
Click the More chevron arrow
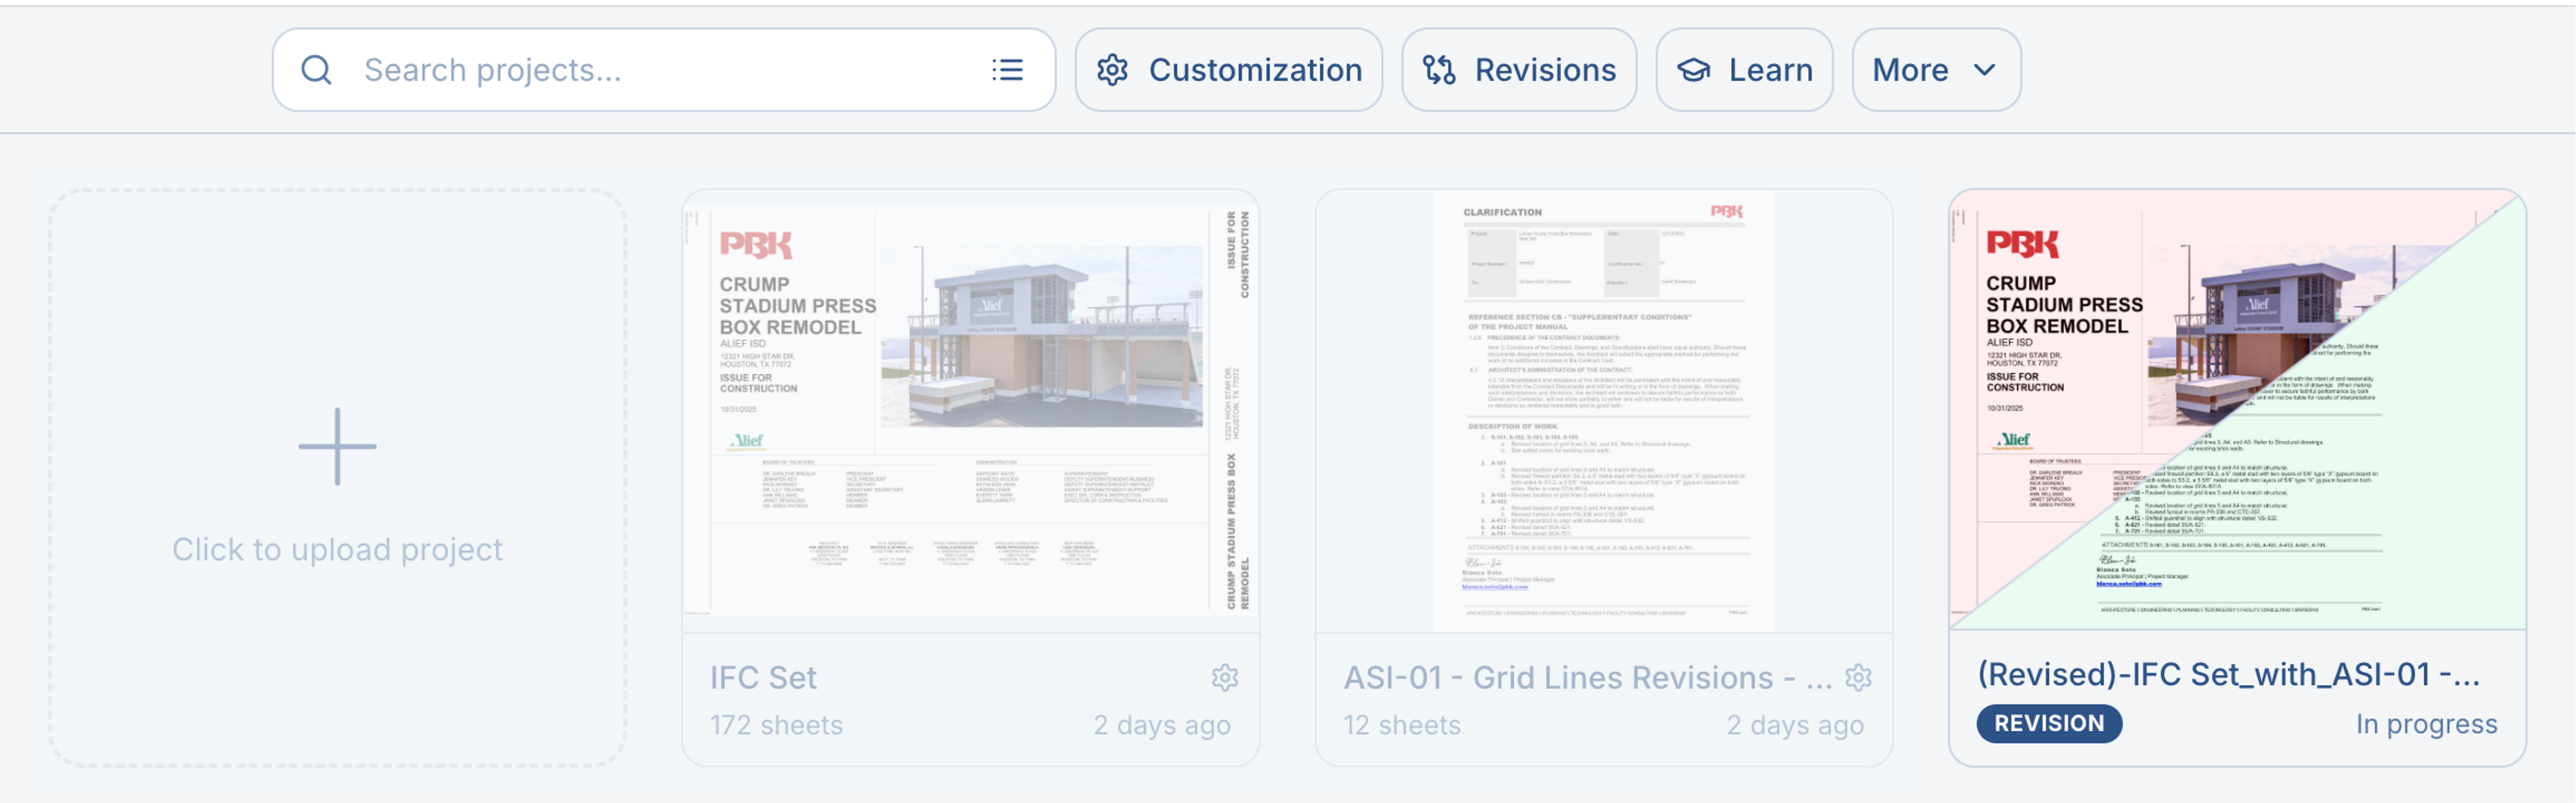1984,70
